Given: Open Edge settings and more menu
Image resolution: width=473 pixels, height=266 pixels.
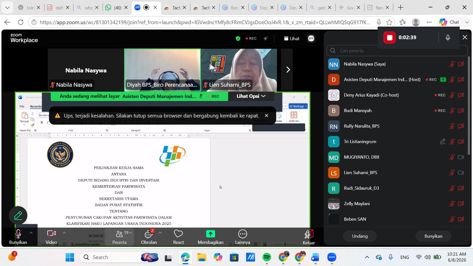Looking at the screenshot, I should pyautogui.click(x=429, y=22).
